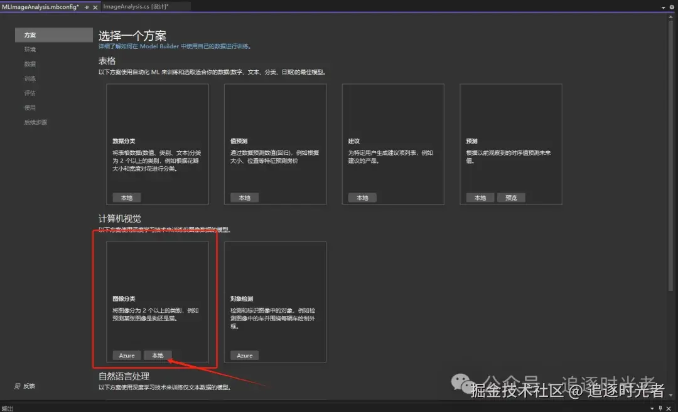Go to the 方案 step in the sidebar

pyautogui.click(x=30, y=34)
